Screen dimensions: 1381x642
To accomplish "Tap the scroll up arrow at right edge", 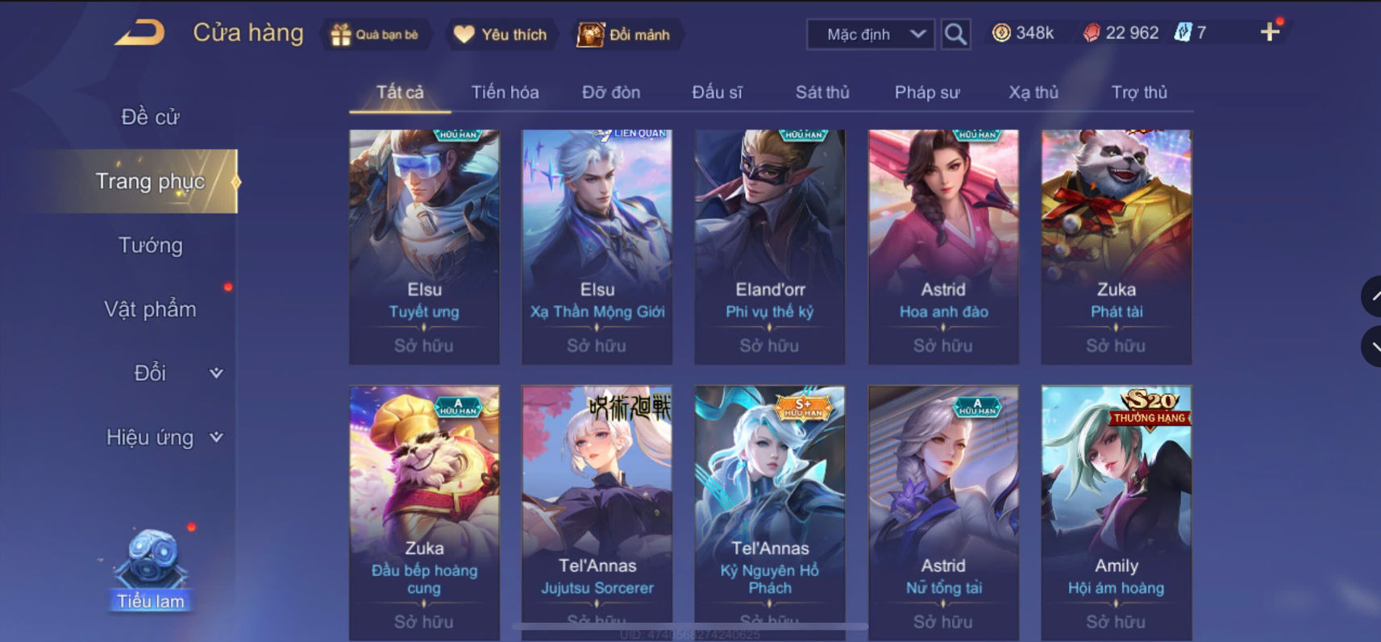I will (1372, 296).
